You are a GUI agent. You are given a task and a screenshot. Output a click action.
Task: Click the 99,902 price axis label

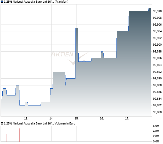coord(157,38)
